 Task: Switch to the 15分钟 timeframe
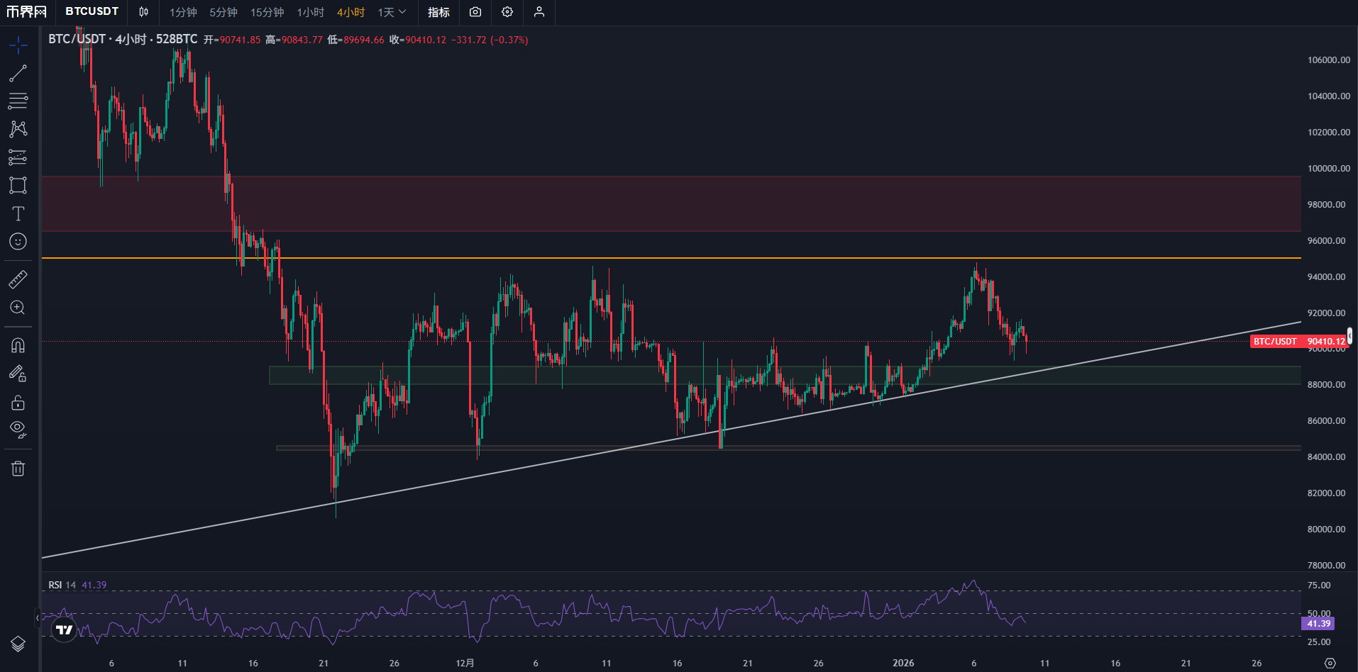[x=267, y=12]
